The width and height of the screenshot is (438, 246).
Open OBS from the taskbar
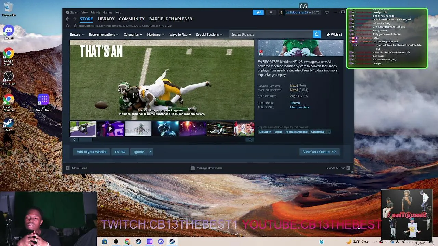[116, 242]
